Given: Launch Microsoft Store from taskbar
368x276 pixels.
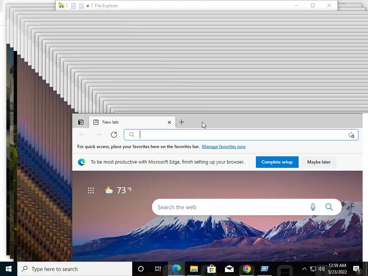Looking at the screenshot, I should (211, 269).
